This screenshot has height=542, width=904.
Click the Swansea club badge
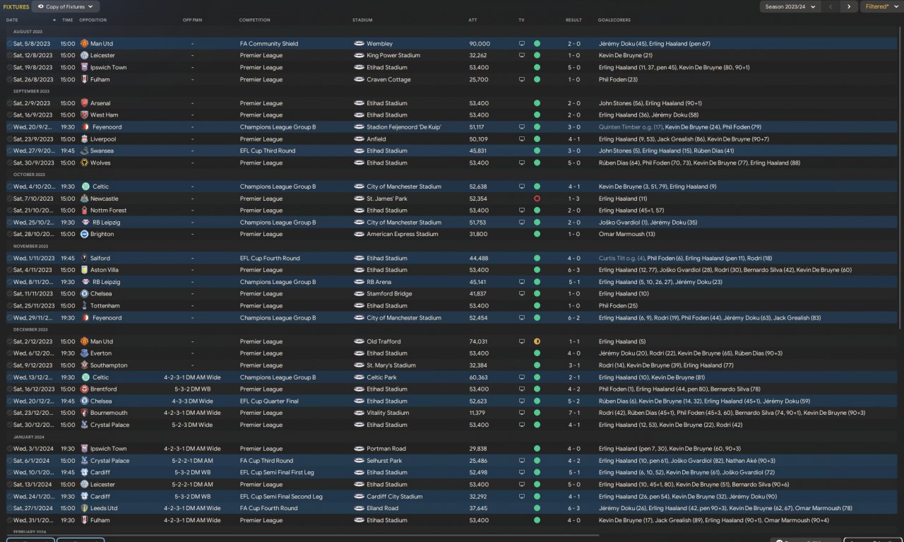pyautogui.click(x=84, y=151)
